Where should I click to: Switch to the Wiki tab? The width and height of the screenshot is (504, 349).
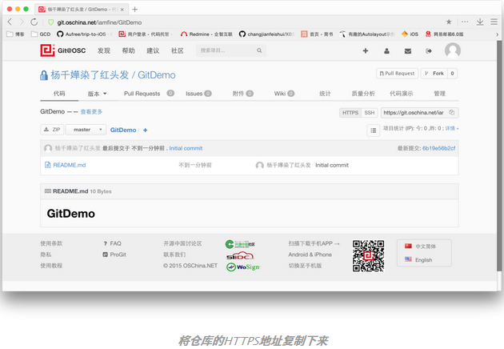280,94
